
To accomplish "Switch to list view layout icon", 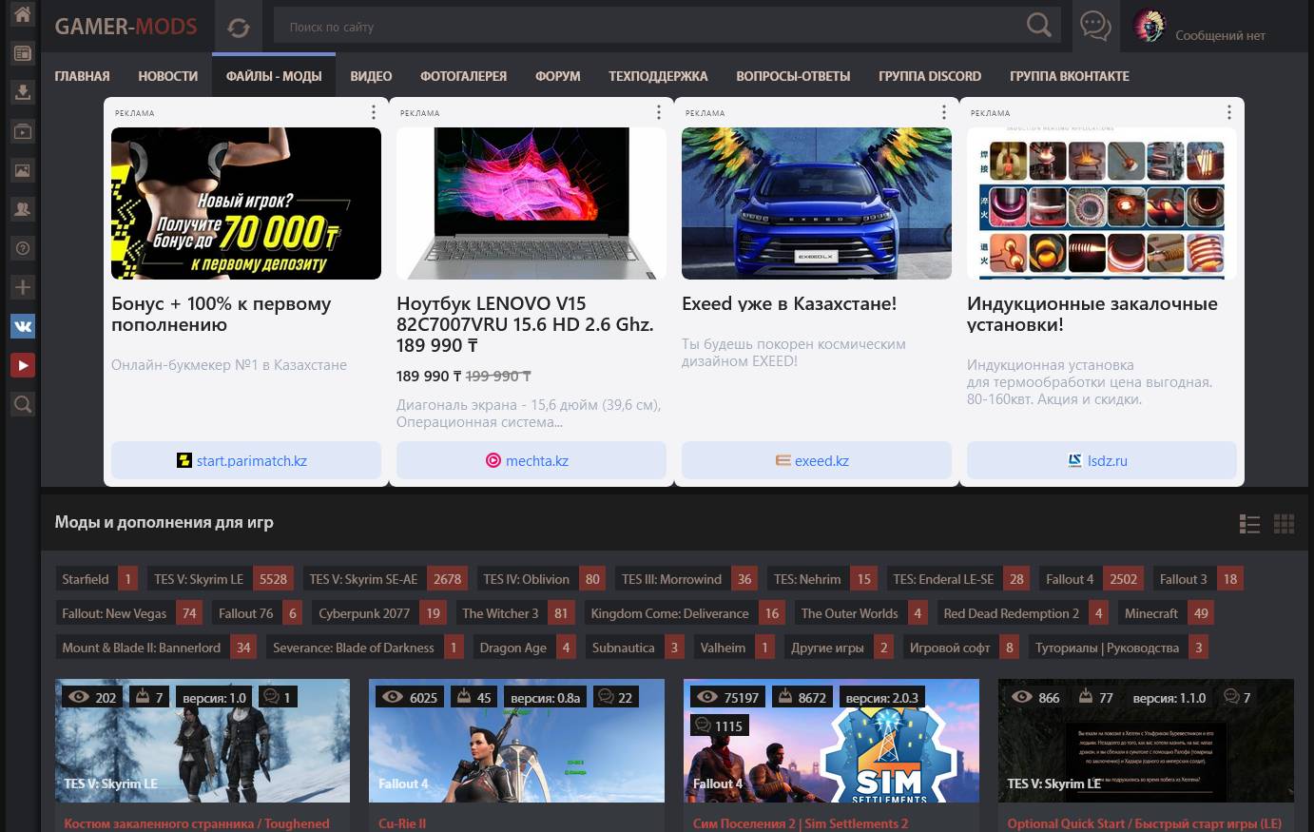I will pos(1249,523).
